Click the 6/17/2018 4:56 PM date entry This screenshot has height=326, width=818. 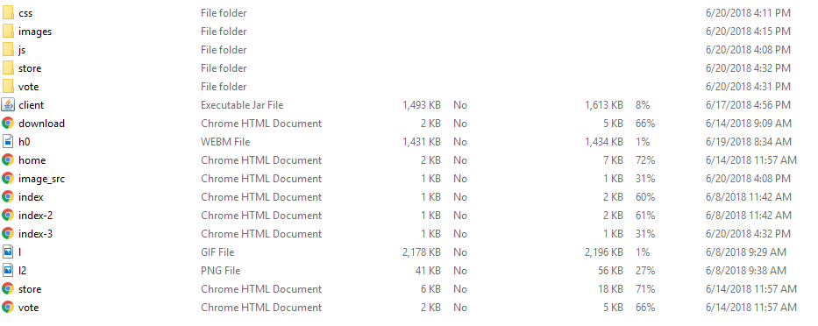pos(748,105)
